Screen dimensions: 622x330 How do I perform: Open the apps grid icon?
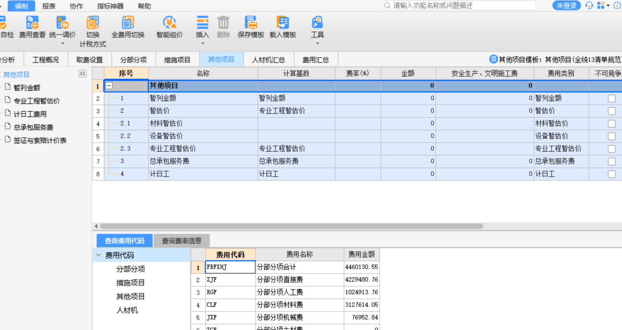(x=601, y=5)
